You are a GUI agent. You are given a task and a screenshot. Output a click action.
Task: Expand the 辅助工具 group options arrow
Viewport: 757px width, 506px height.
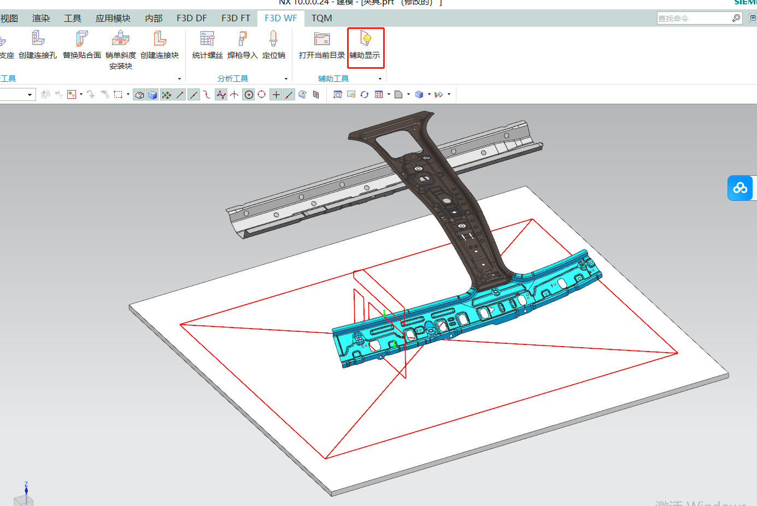coord(380,79)
